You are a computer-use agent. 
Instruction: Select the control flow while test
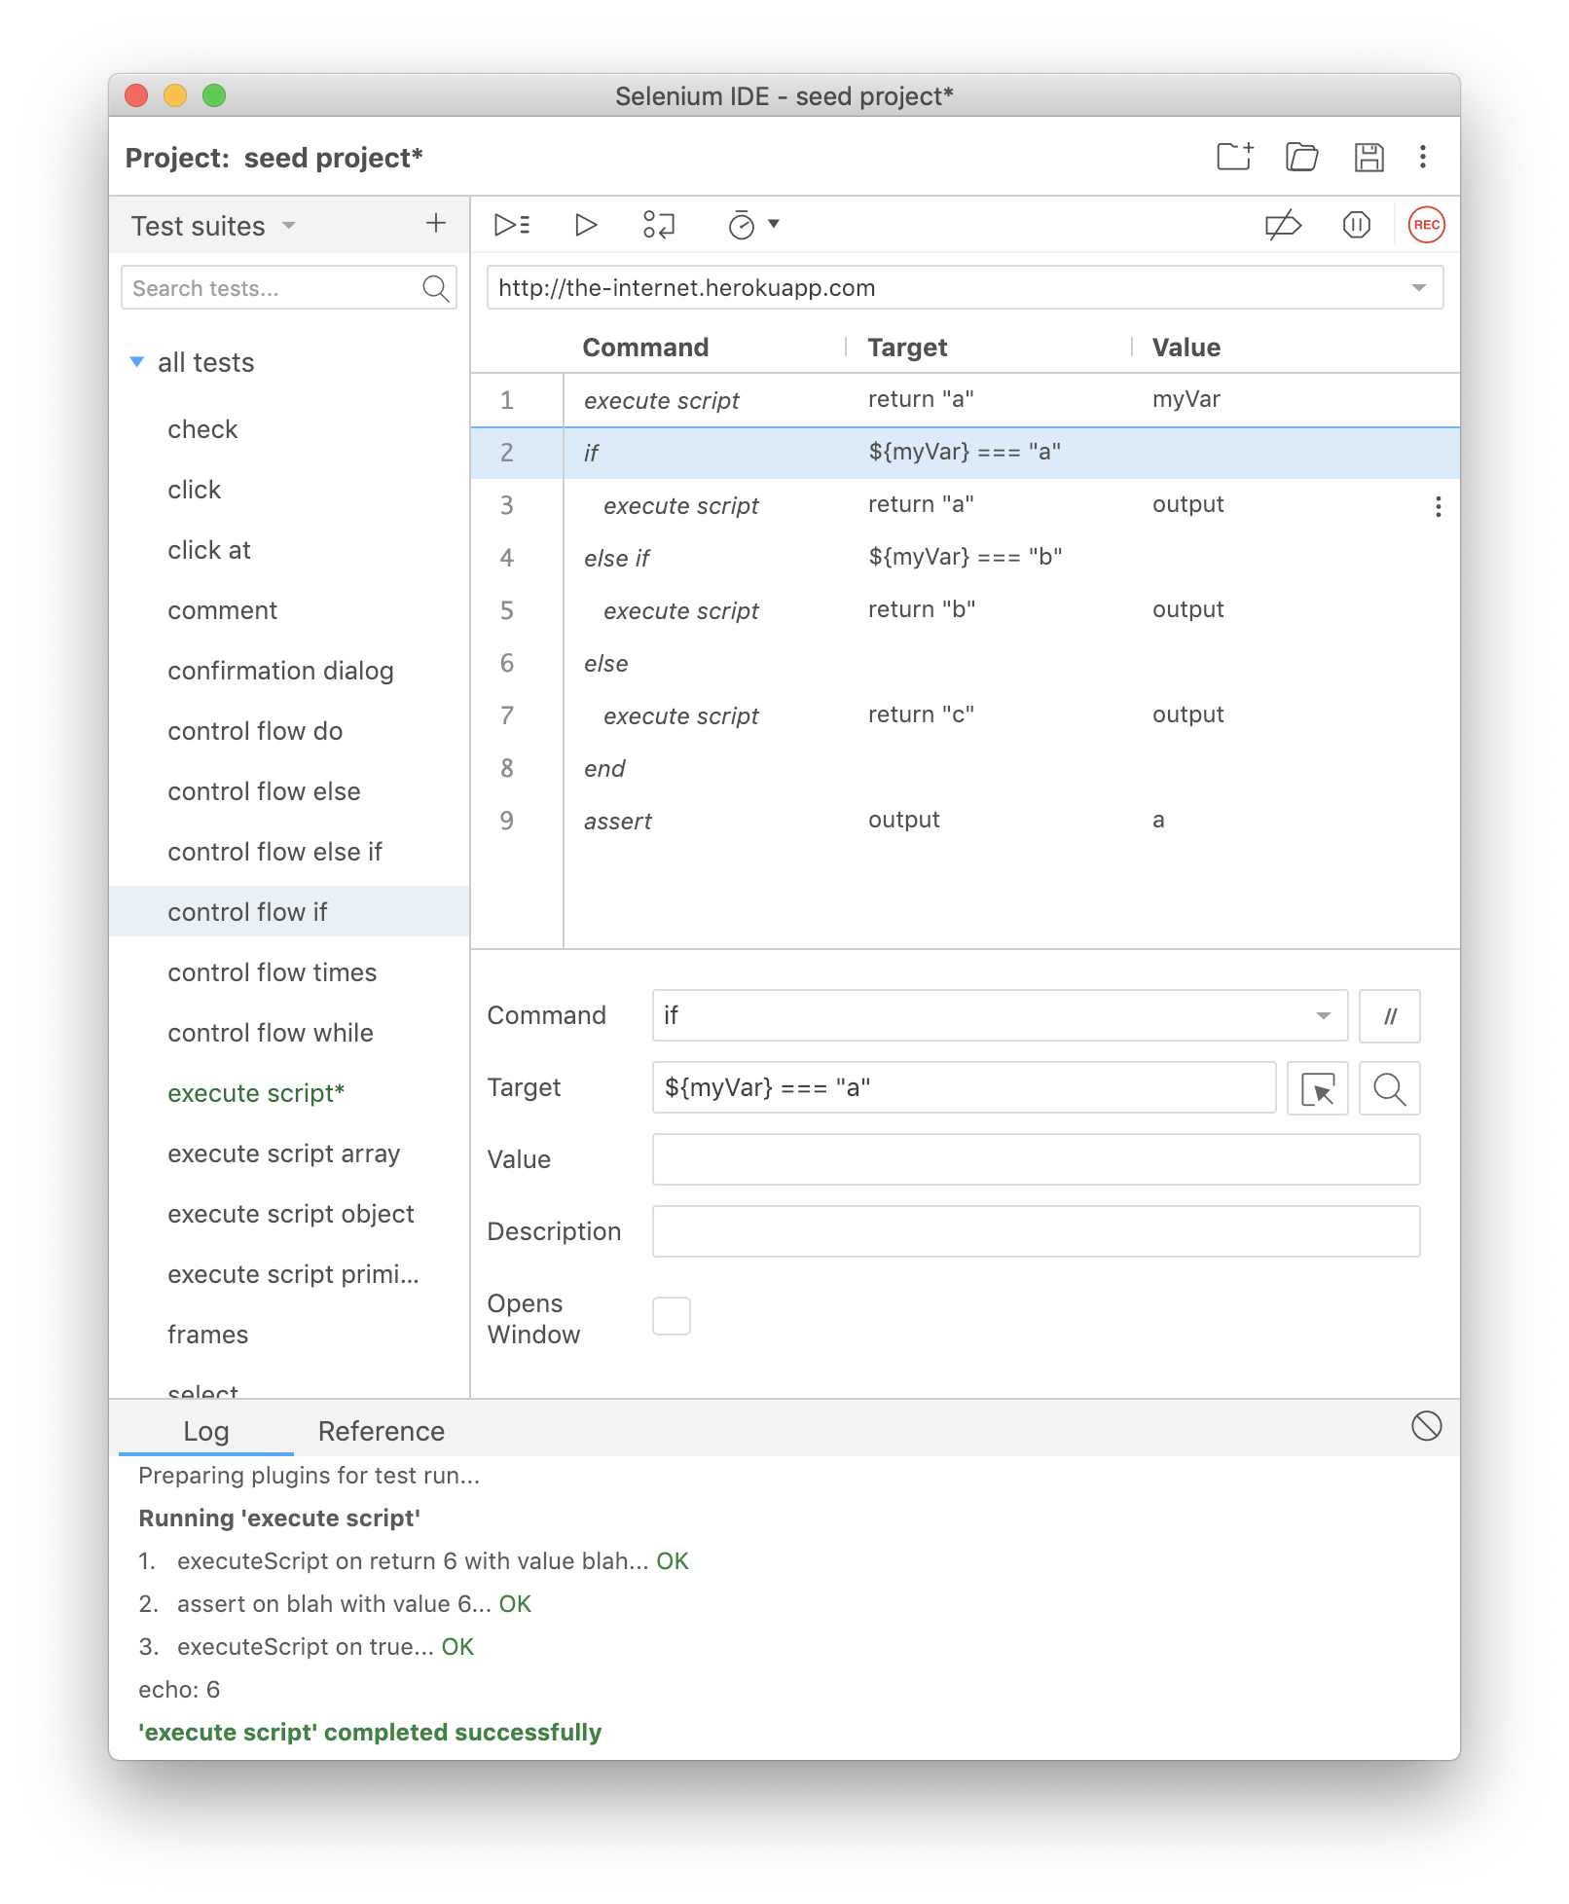click(270, 1032)
